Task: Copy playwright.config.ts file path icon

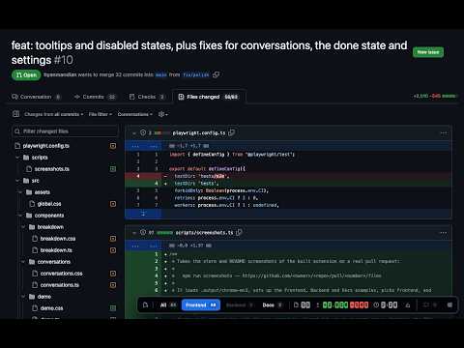Action: tap(232, 132)
